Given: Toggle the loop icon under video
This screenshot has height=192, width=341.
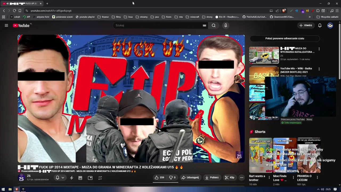Looking at the screenshot, I should (100, 178).
